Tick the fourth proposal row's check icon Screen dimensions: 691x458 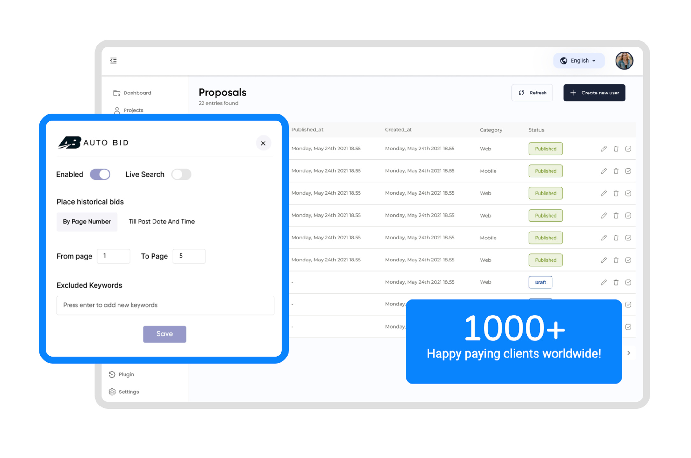(628, 216)
